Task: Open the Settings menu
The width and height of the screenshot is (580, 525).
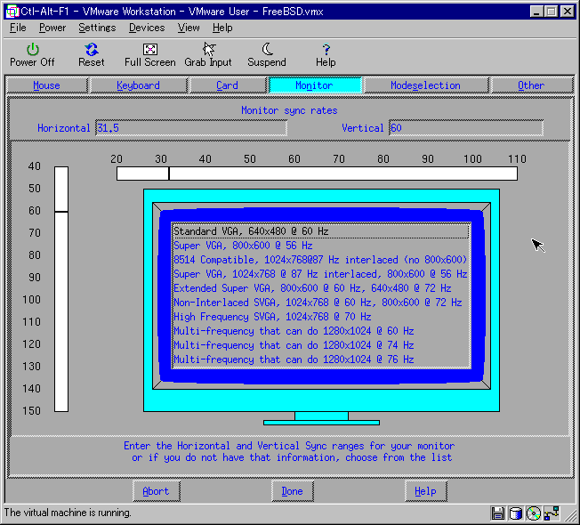Action: (97, 28)
